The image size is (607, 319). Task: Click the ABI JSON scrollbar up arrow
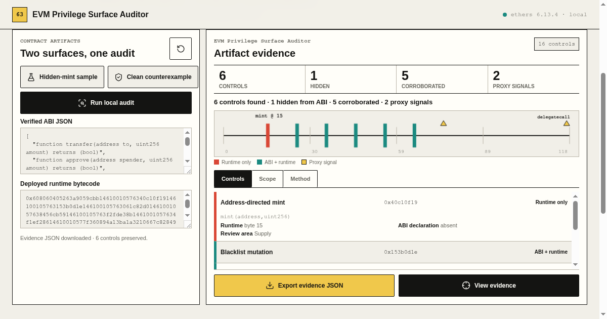[x=187, y=132]
